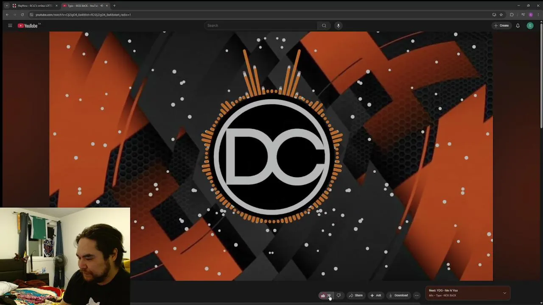The width and height of the screenshot is (543, 305).
Task: Close the Typo - KICK BACK tab
Action: [107, 6]
